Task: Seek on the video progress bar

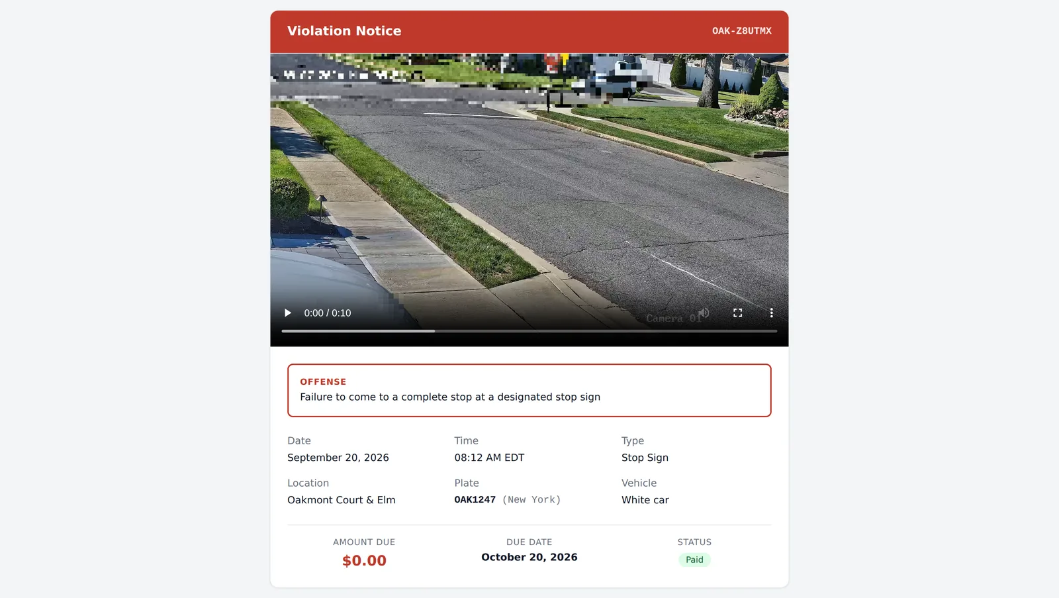Action: [529, 331]
